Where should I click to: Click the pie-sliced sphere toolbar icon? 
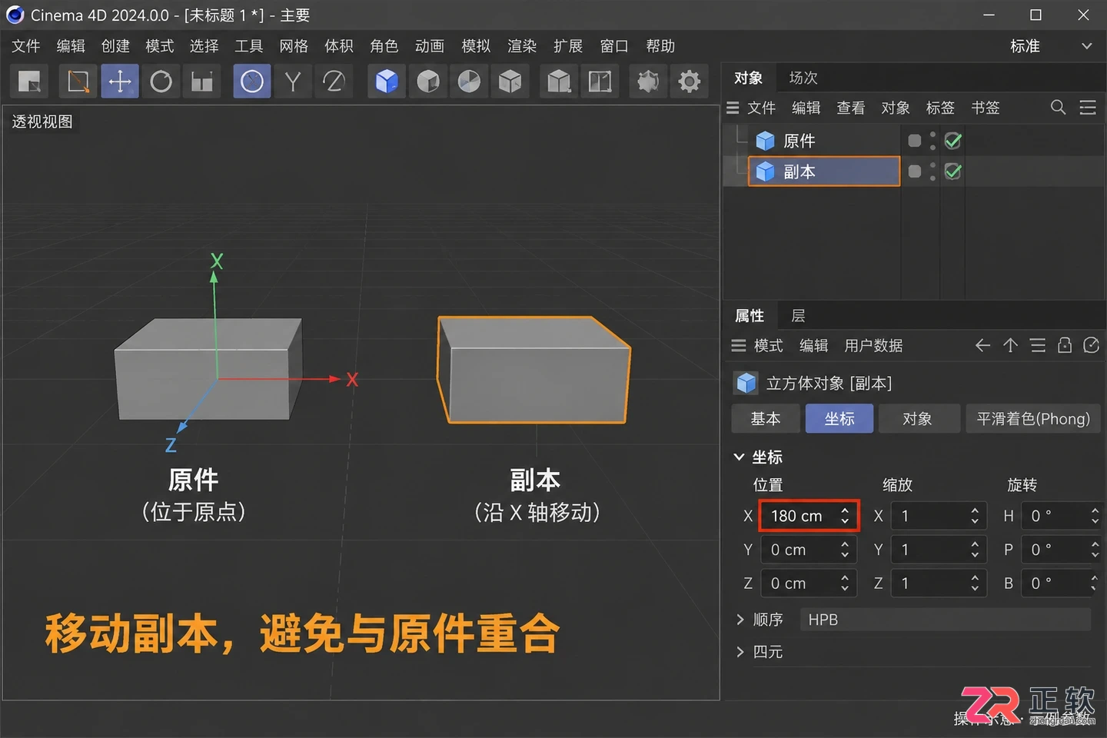pyautogui.click(x=469, y=81)
